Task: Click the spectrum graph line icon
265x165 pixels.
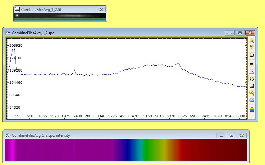Action: point(252,71)
